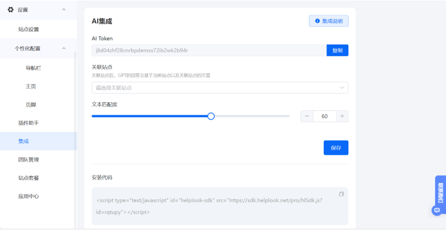Click the AI集成 heading
Viewport: 446px width, 230px height.
(102, 21)
